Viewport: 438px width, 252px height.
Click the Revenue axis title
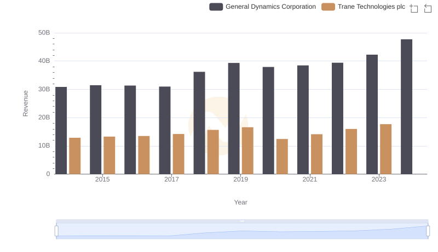(25, 103)
